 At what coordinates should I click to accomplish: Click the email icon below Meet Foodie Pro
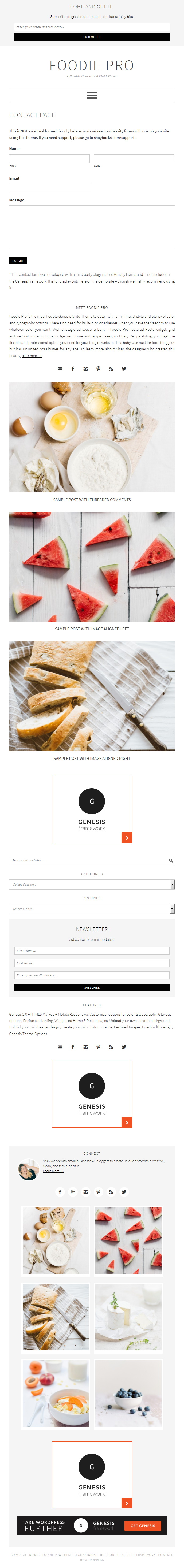(60, 368)
